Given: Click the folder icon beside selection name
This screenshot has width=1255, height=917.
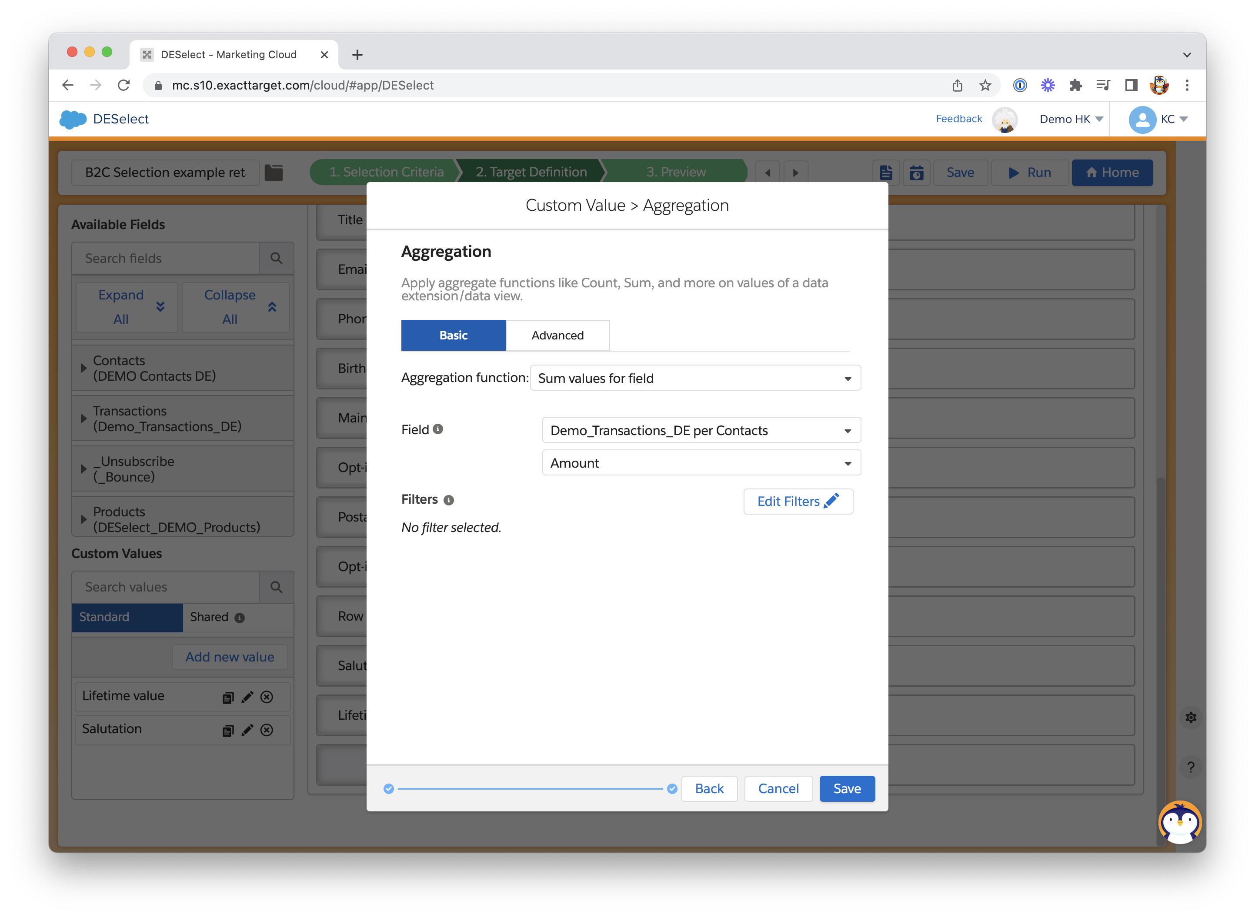Looking at the screenshot, I should 273,173.
